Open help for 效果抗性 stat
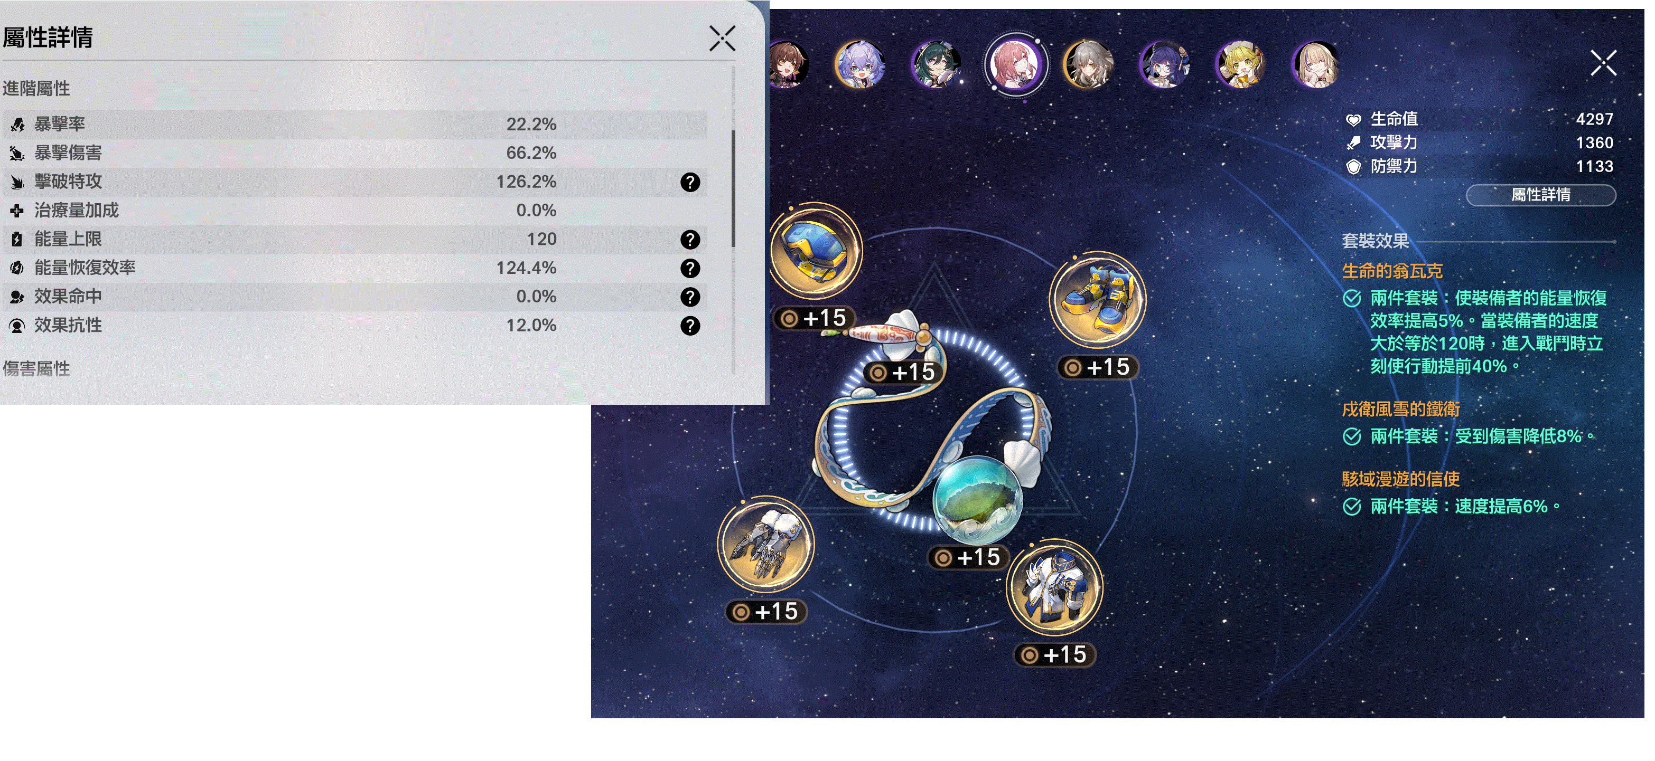Image resolution: width=1655 pixels, height=761 pixels. pyautogui.click(x=690, y=326)
